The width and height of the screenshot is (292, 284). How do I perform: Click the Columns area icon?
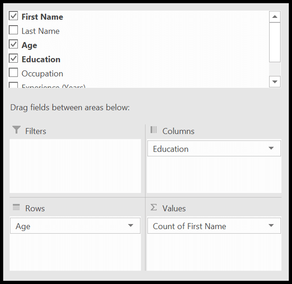click(154, 130)
